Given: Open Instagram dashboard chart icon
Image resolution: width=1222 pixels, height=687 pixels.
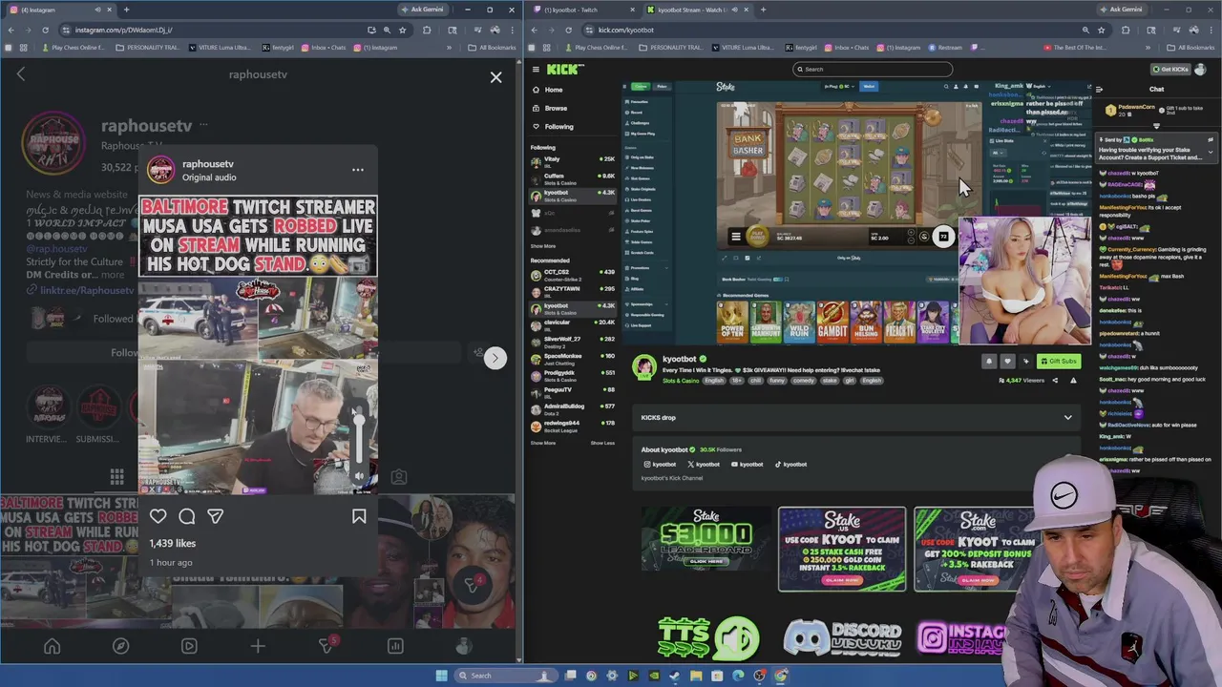Looking at the screenshot, I should click(x=395, y=646).
